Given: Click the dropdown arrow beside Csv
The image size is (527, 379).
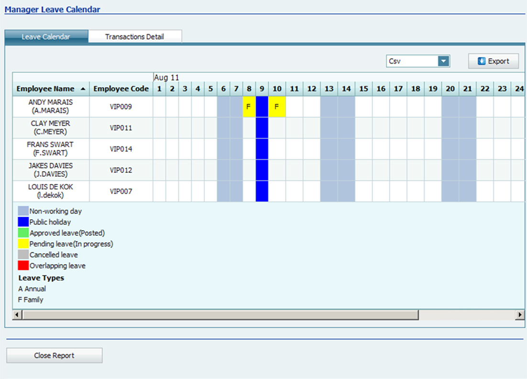Looking at the screenshot, I should (x=444, y=61).
